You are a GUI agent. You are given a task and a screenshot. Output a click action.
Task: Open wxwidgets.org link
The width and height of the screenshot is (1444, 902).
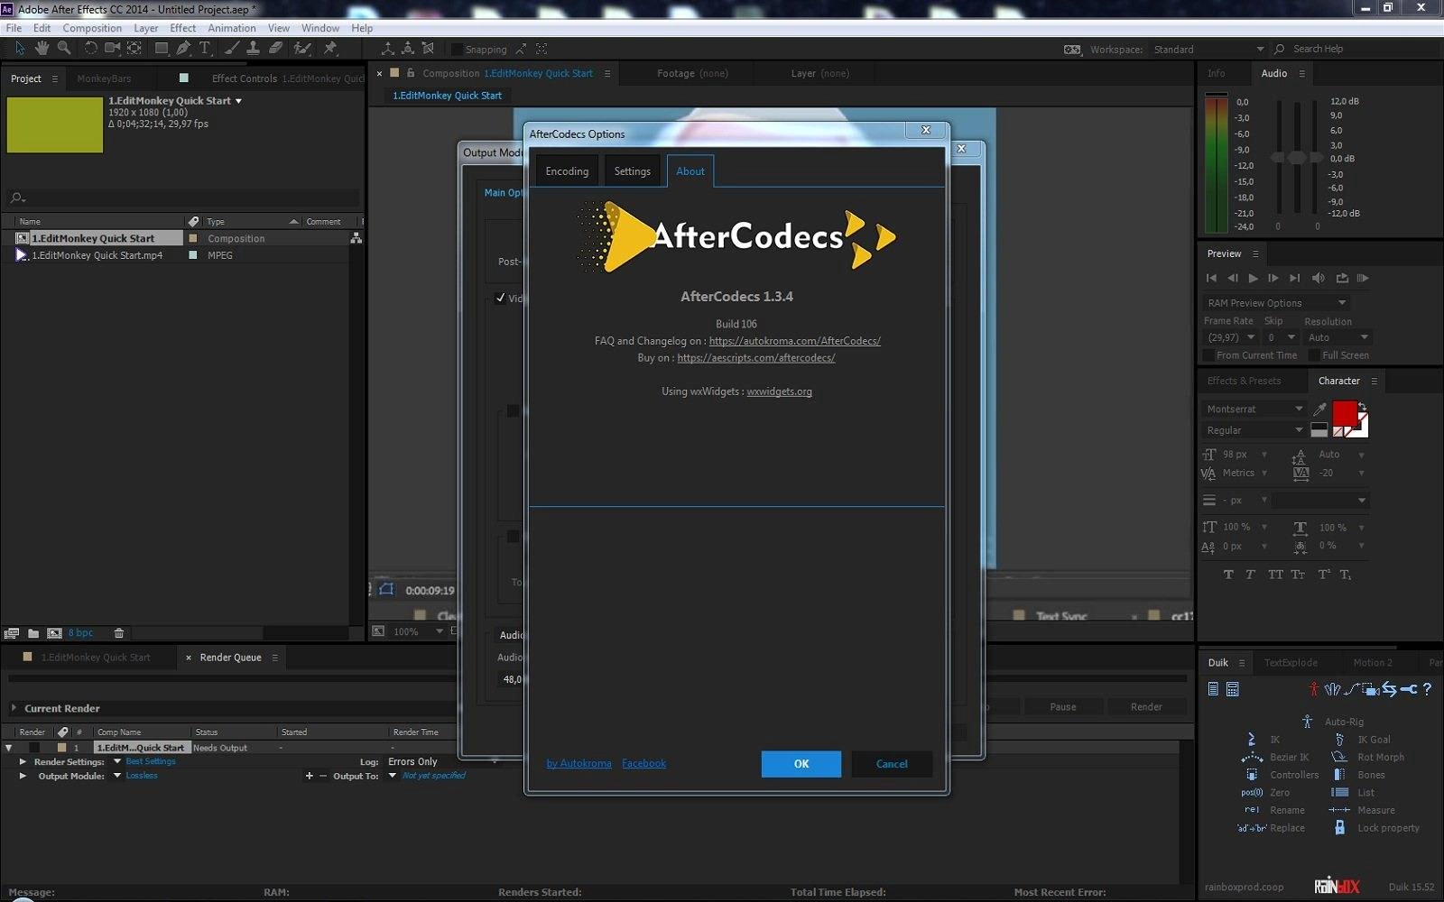point(779,391)
